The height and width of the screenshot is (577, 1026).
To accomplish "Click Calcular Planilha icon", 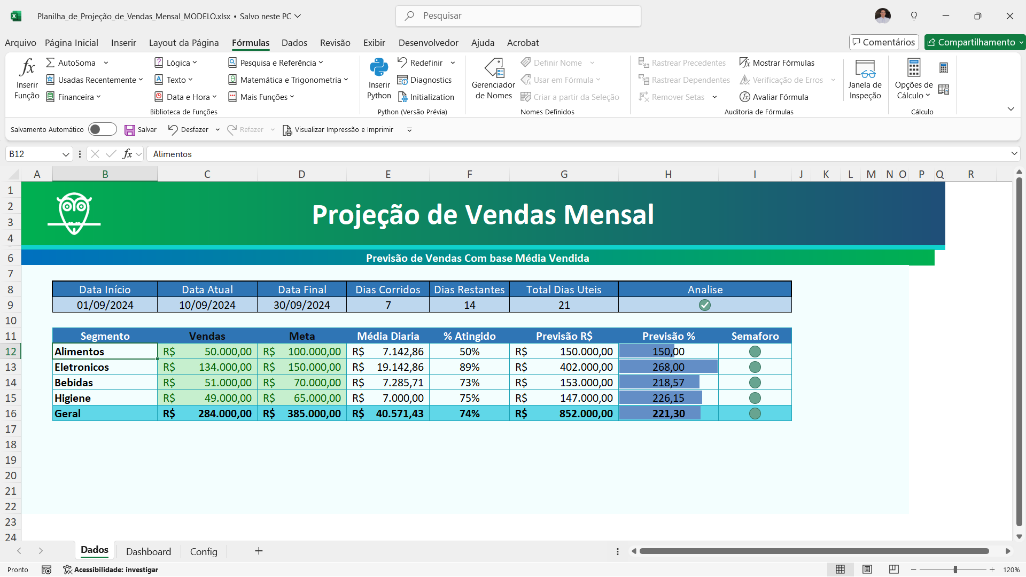I will tap(944, 89).
